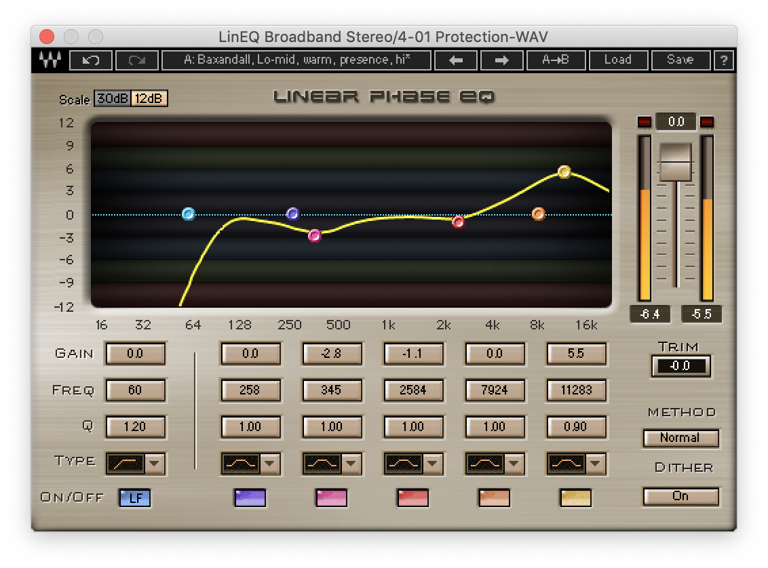Click the LF band Gain field 0.0
This screenshot has width=768, height=568.
pyautogui.click(x=135, y=353)
